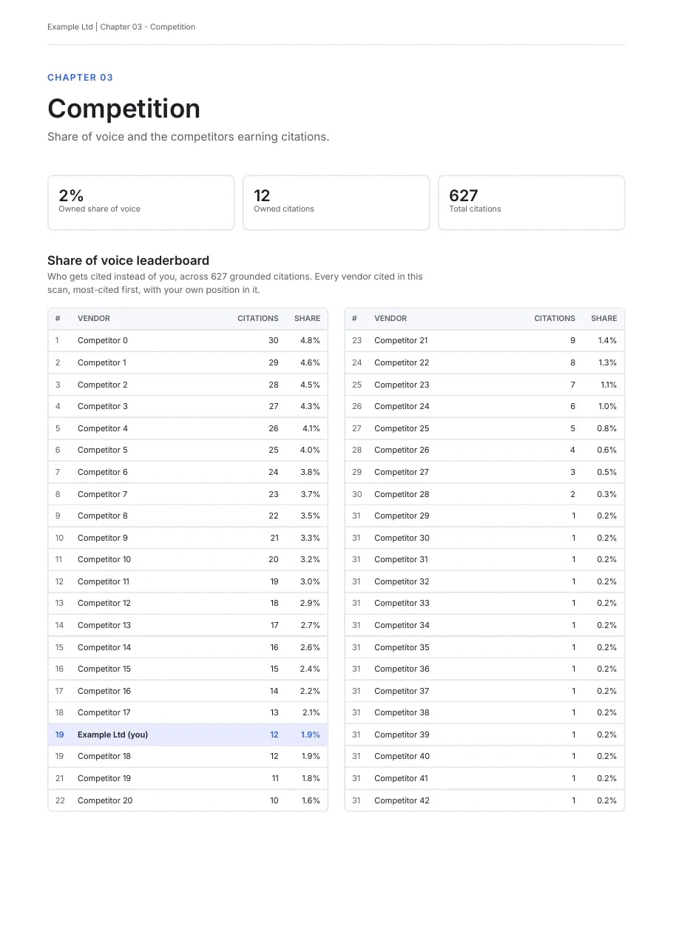673x952 pixels.
Task: Click the 'Owned share of voice' card
Action: (141, 203)
